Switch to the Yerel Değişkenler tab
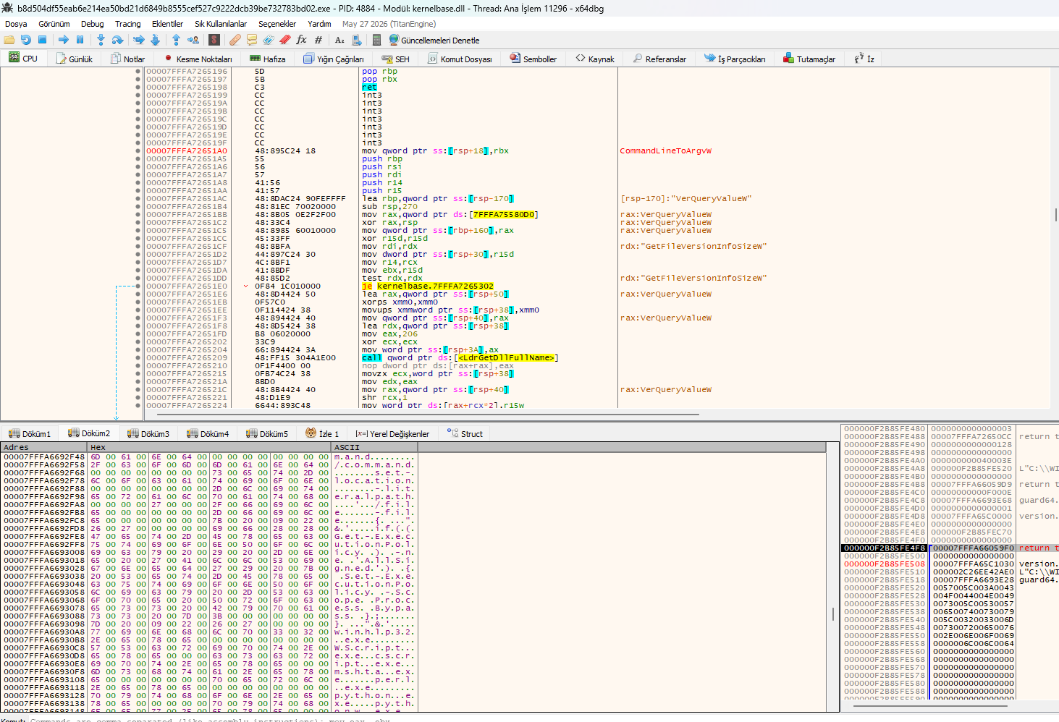1059x722 pixels. [392, 433]
